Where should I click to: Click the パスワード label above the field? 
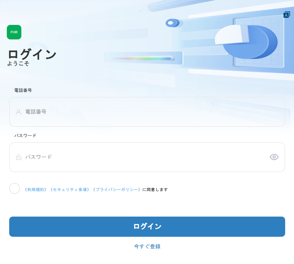pos(25,135)
